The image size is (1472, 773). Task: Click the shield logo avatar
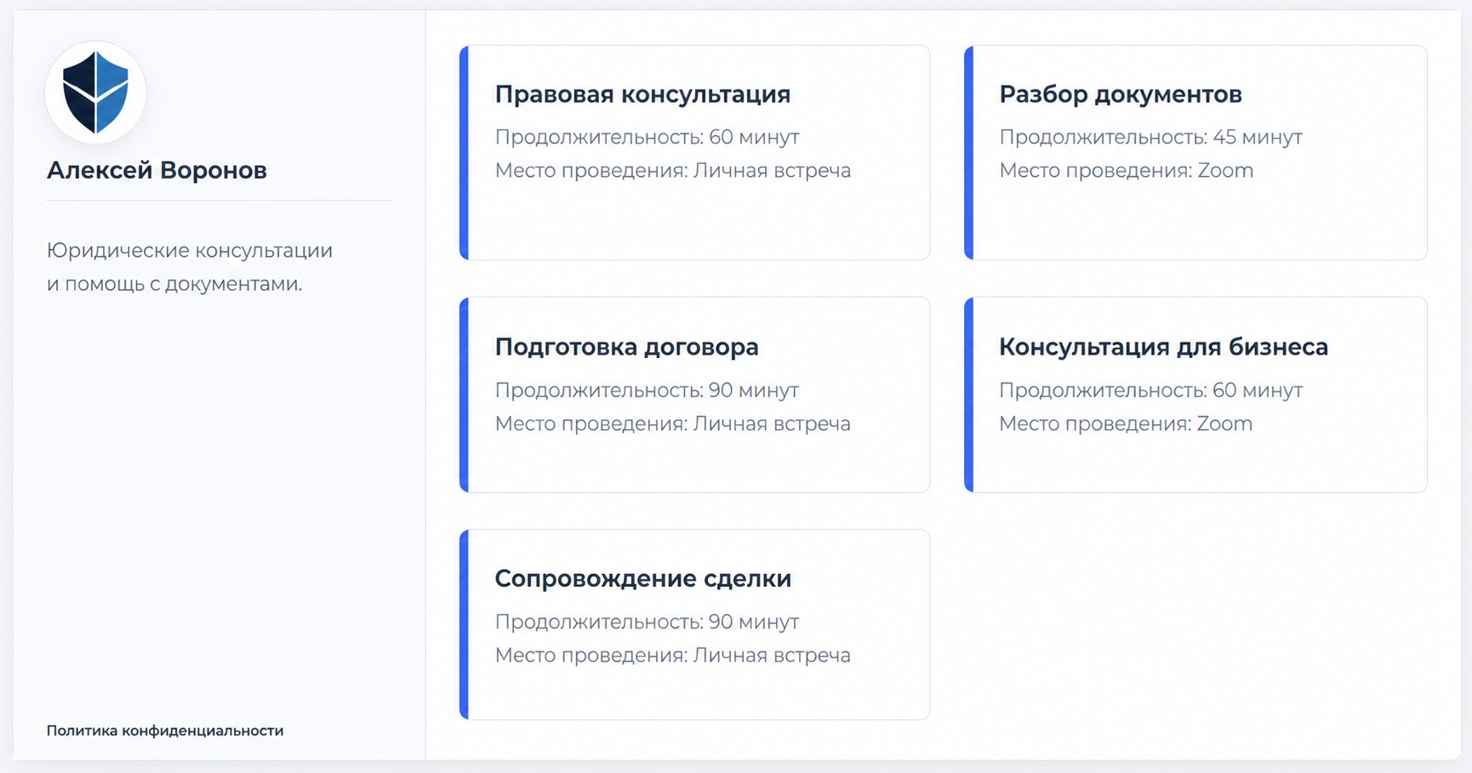click(95, 93)
